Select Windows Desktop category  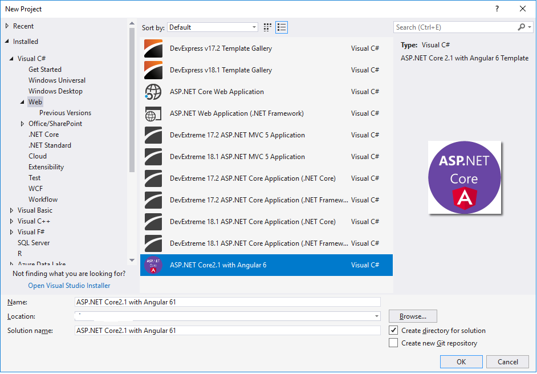click(55, 91)
